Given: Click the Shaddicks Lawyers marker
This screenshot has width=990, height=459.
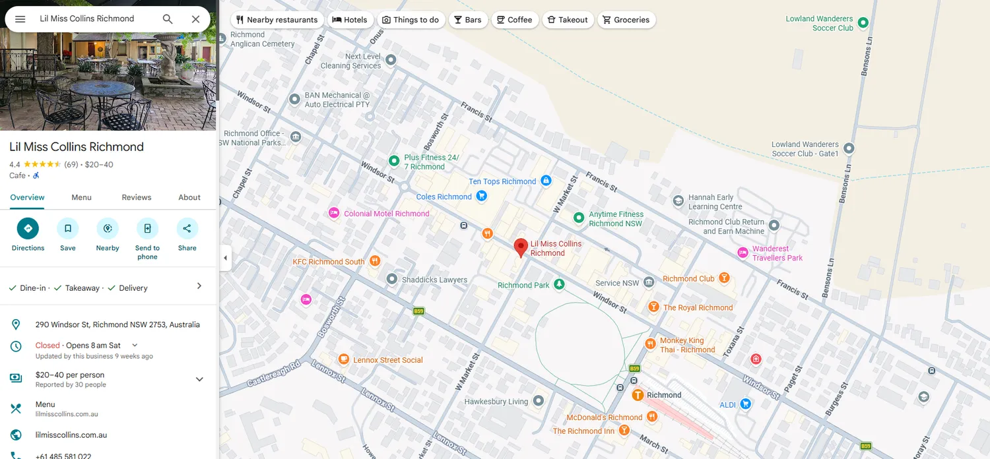Looking at the screenshot, I should 391,279.
